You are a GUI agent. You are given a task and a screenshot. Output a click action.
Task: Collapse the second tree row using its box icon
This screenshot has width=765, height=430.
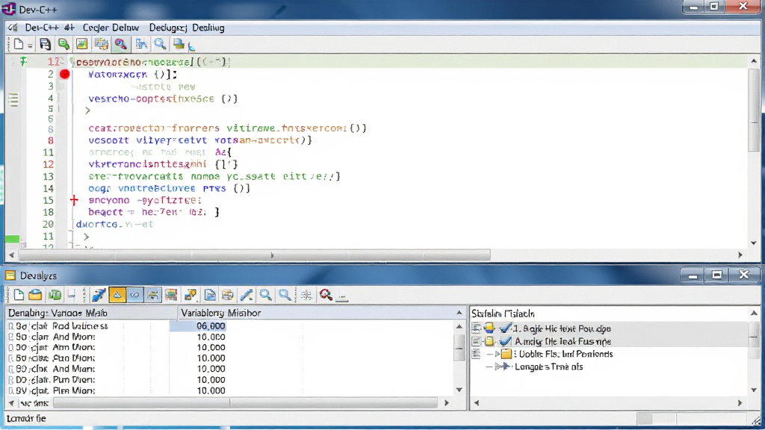tap(476, 341)
